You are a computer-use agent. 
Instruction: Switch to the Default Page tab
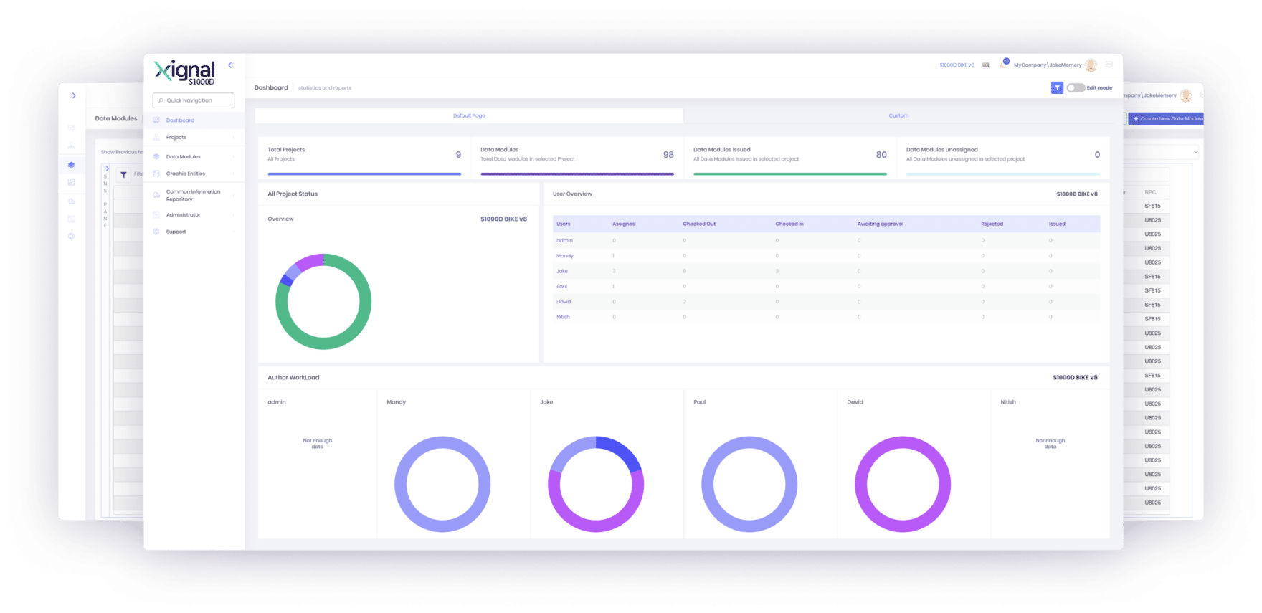tap(469, 115)
